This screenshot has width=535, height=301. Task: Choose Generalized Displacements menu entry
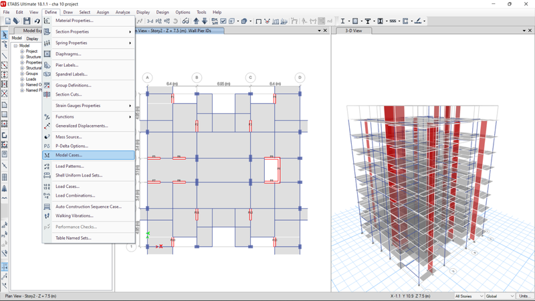(x=82, y=126)
